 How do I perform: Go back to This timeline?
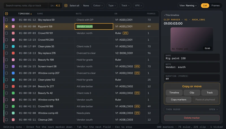coord(171,15)
